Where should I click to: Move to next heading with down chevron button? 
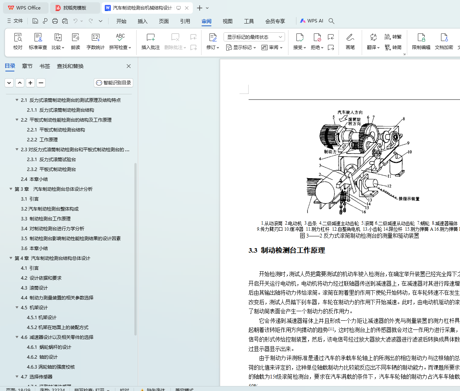click(9, 83)
